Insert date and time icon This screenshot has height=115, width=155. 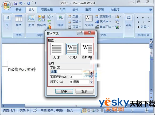(117, 22)
